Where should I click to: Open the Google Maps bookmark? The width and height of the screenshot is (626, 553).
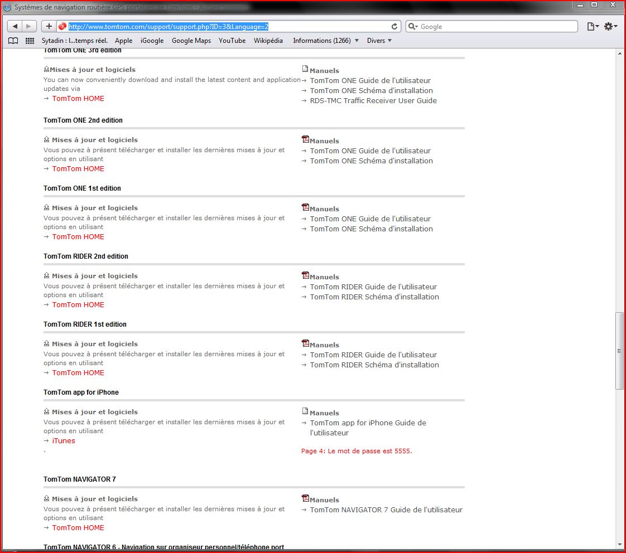coord(191,41)
